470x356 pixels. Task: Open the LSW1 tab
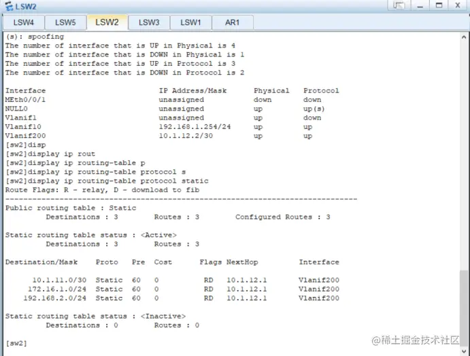coord(190,22)
